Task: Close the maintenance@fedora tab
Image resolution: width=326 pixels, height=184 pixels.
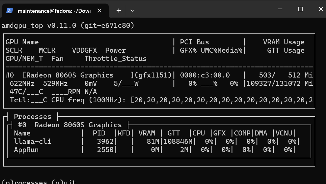Action: point(99,11)
